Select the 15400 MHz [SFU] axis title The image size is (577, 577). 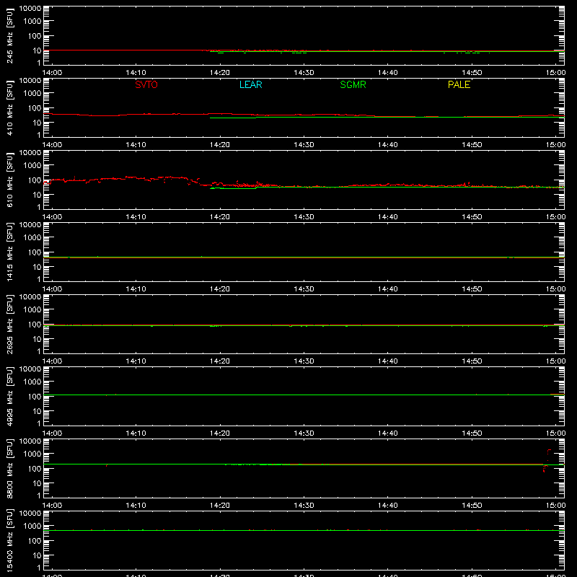coord(9,540)
